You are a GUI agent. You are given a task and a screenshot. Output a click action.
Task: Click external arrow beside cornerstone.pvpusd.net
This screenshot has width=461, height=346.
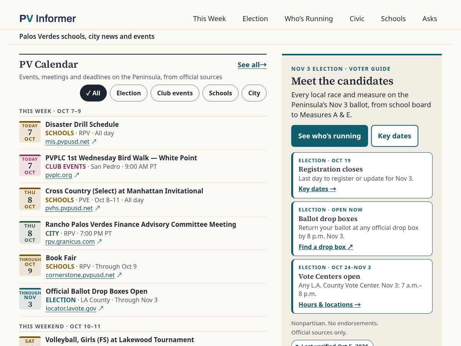pos(119,275)
